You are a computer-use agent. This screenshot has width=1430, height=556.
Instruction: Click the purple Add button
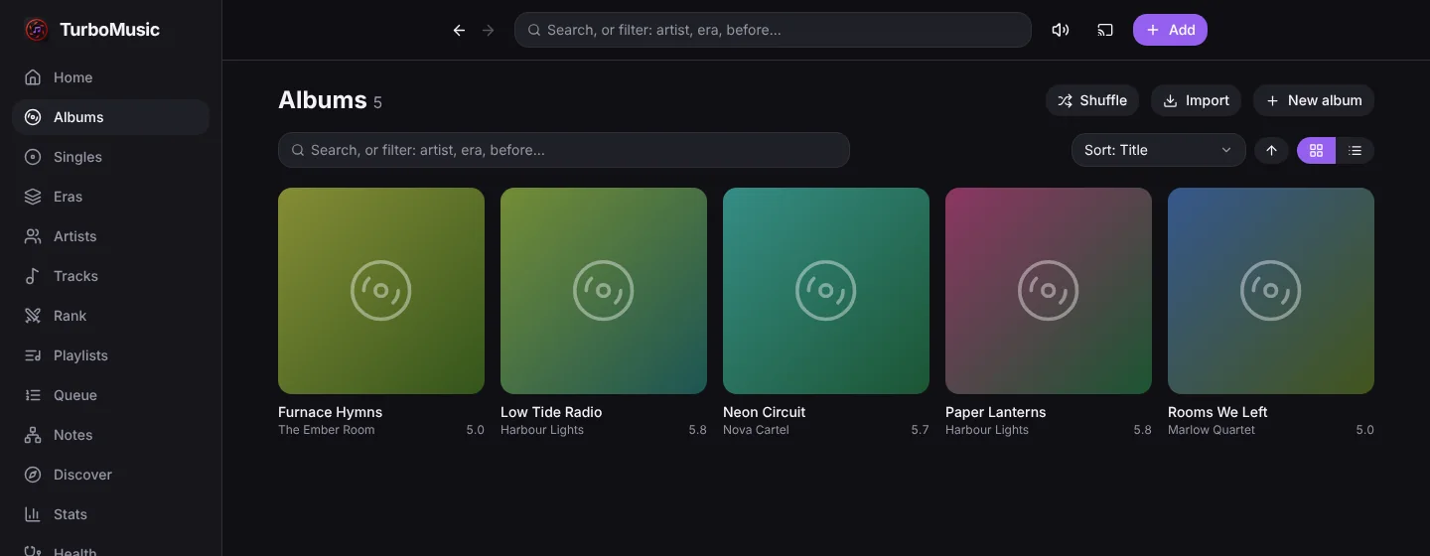tap(1170, 30)
